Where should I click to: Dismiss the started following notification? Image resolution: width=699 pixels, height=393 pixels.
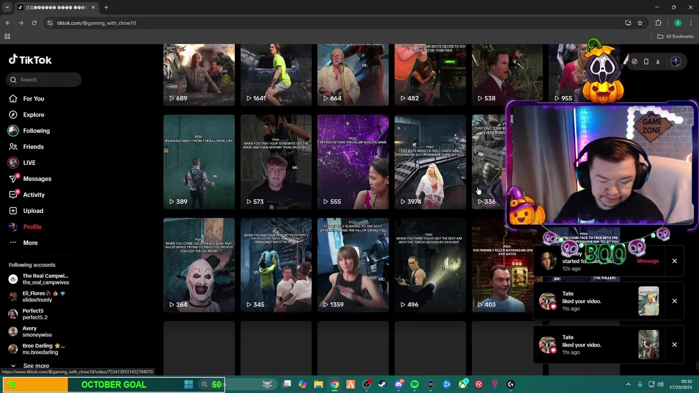674,261
